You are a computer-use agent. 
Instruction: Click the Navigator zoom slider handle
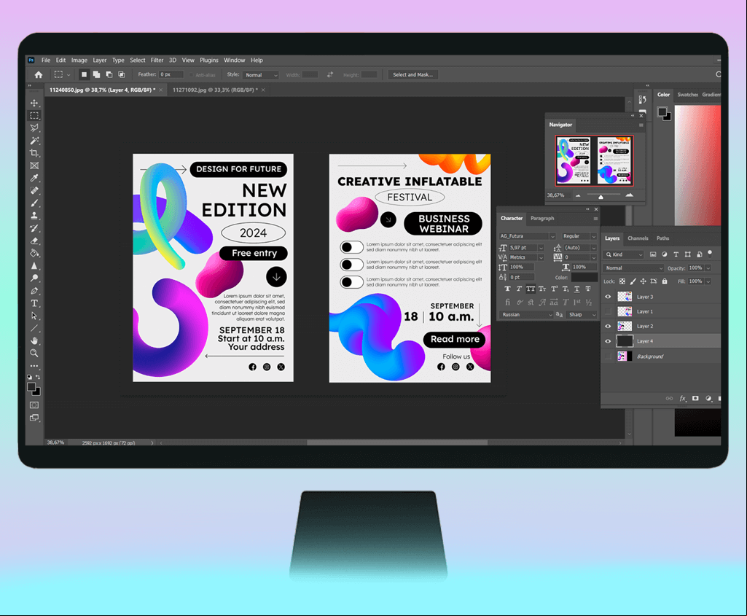point(601,196)
